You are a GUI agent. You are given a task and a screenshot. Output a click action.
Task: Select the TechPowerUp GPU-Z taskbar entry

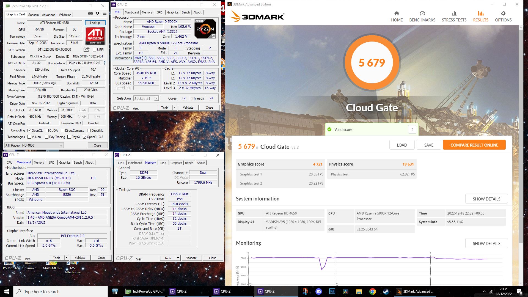(144, 291)
